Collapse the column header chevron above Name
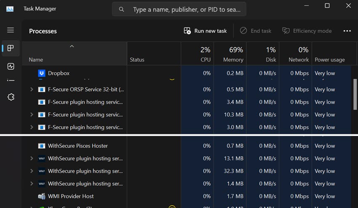The image size is (358, 208). [x=72, y=46]
